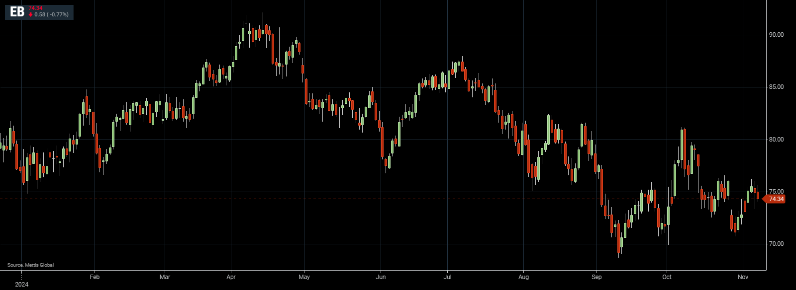Click the 80.00 price axis label
Image resolution: width=796 pixels, height=290 pixels.
(776, 140)
